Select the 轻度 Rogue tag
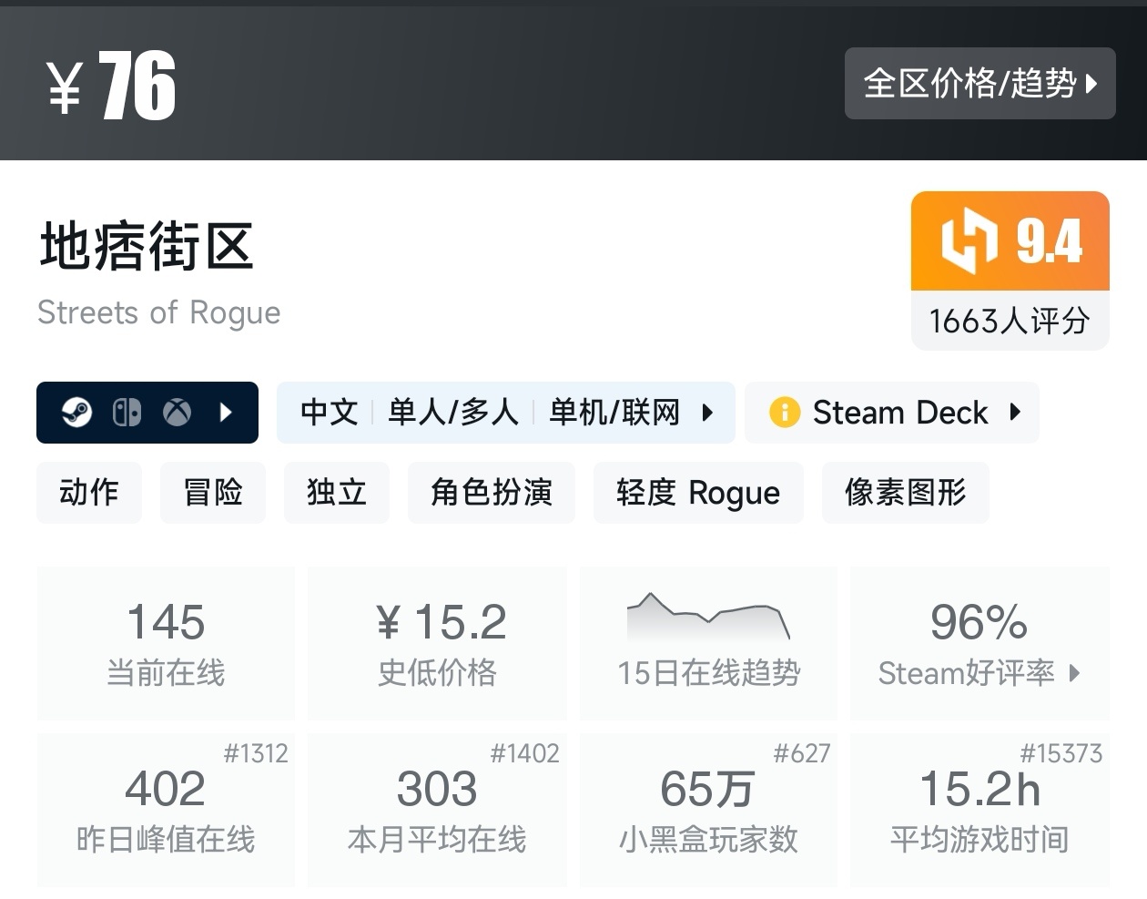This screenshot has height=899, width=1147. coord(698,493)
